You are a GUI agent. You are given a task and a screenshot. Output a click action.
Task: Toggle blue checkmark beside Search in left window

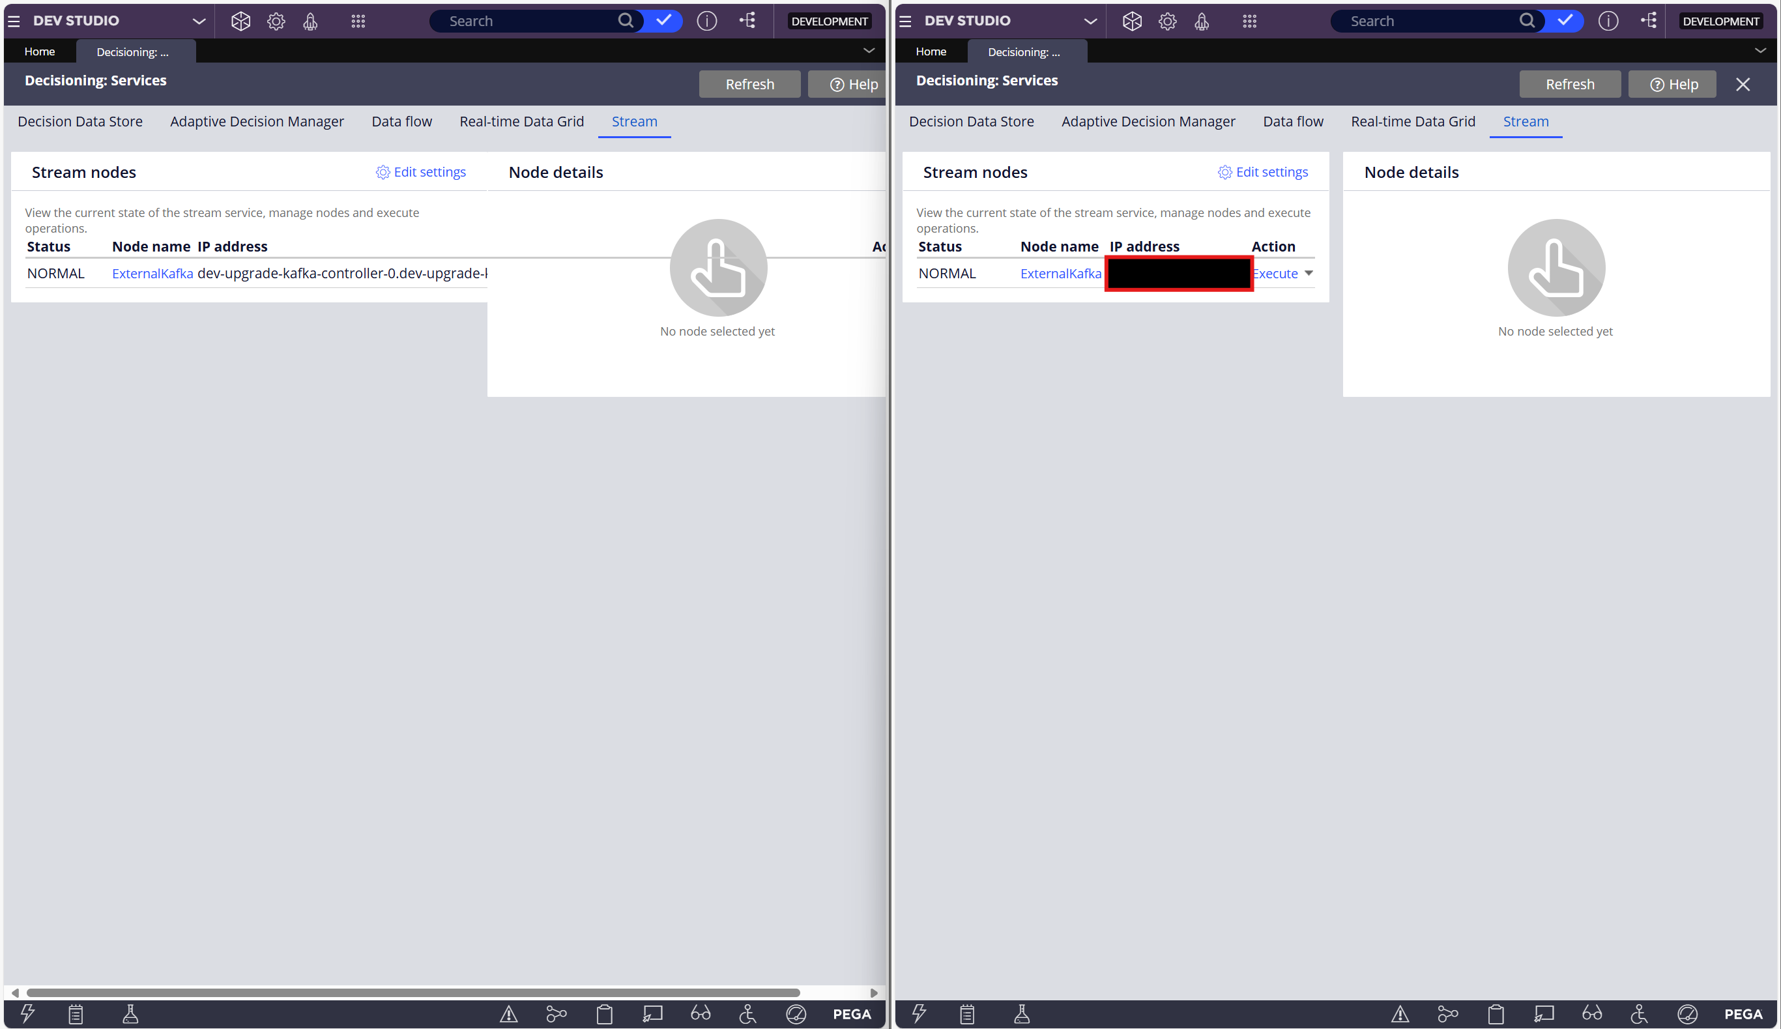click(663, 22)
